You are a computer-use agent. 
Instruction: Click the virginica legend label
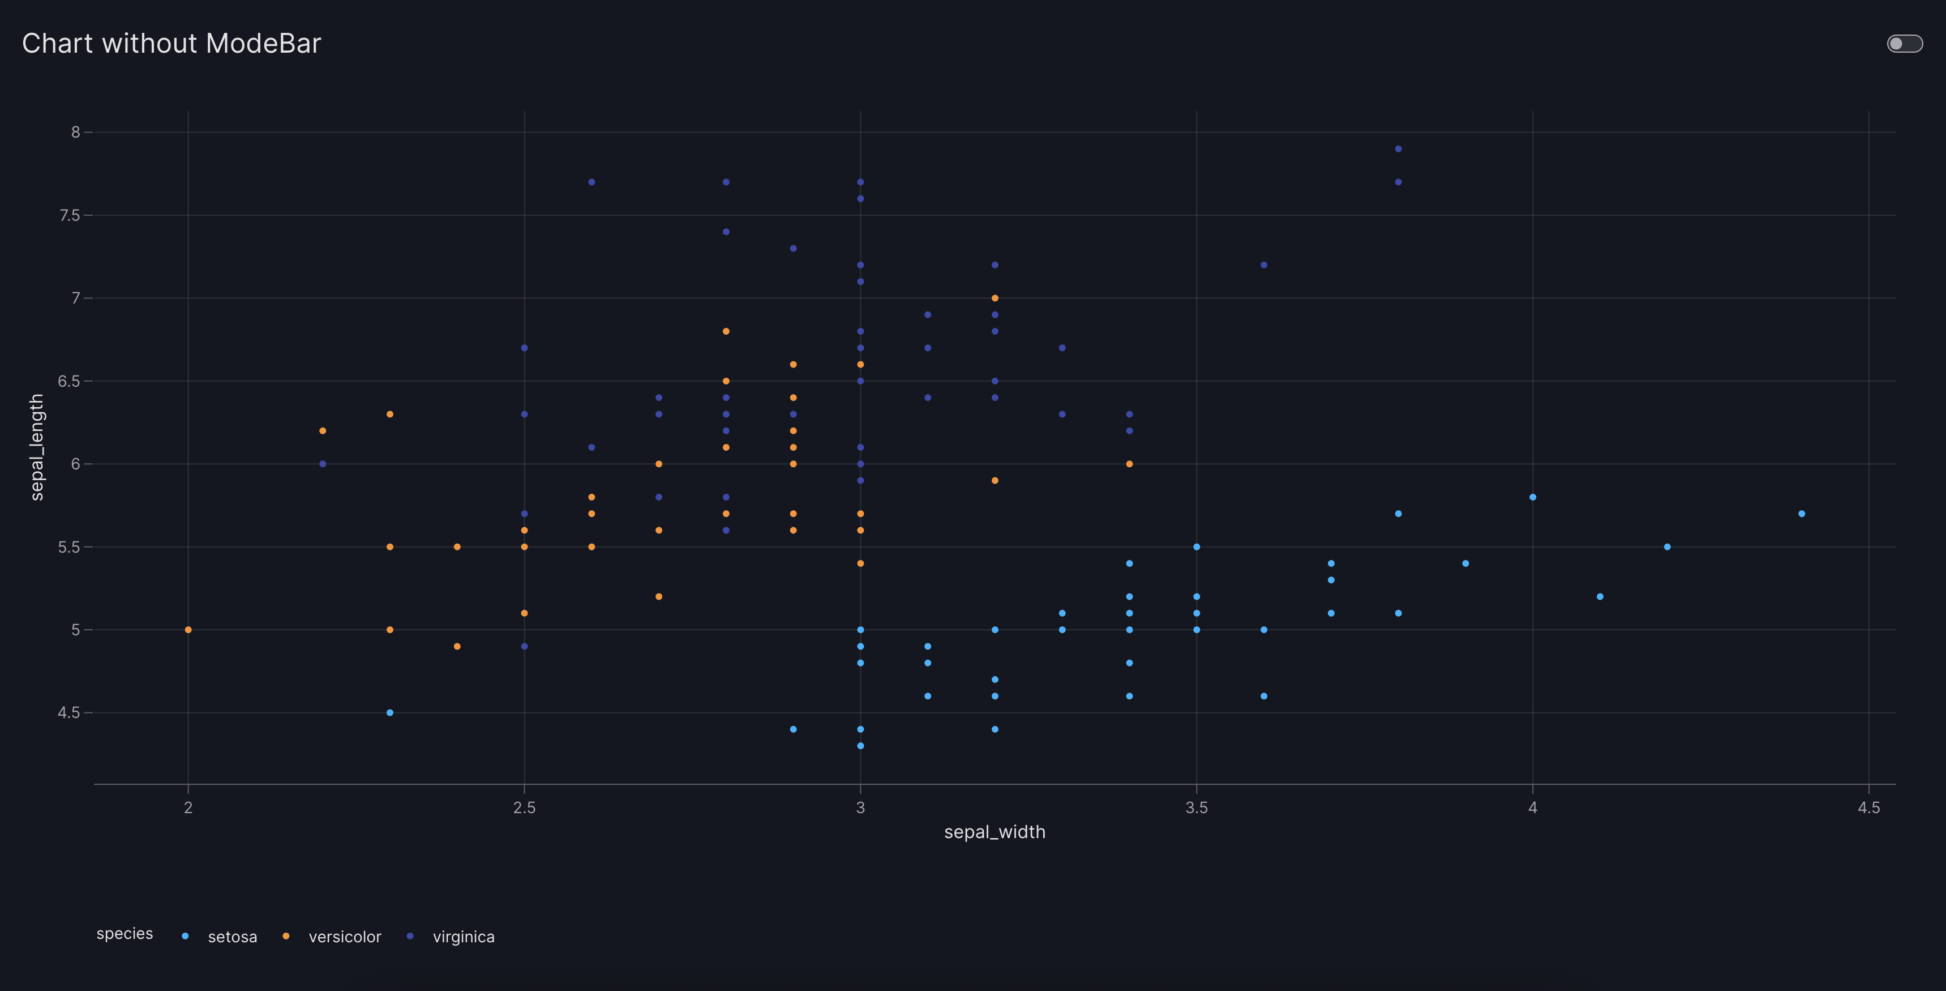tap(463, 937)
